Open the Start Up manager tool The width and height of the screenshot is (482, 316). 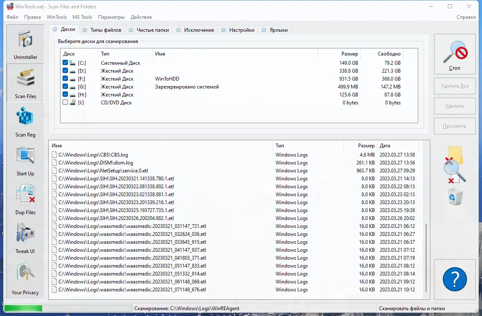tap(25, 161)
